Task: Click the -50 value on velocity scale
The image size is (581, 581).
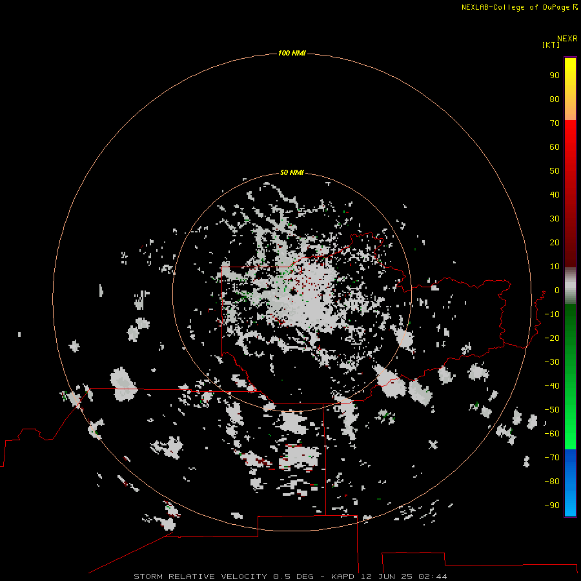Action: 552,410
